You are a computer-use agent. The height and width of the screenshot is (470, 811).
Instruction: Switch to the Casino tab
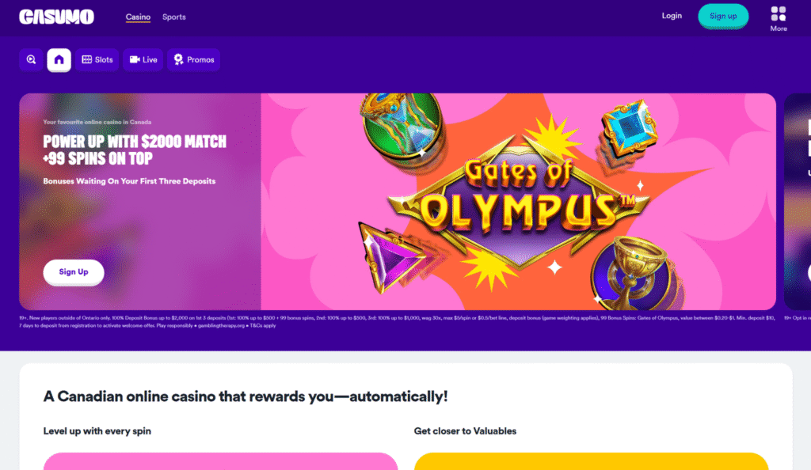click(138, 17)
